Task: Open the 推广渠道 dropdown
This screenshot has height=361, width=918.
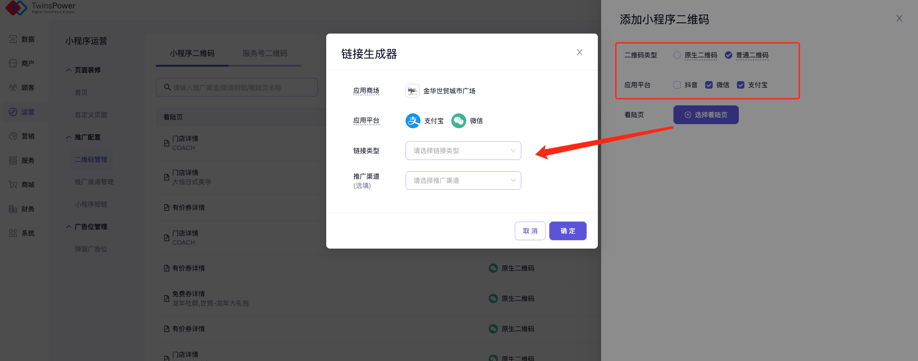Action: (463, 180)
